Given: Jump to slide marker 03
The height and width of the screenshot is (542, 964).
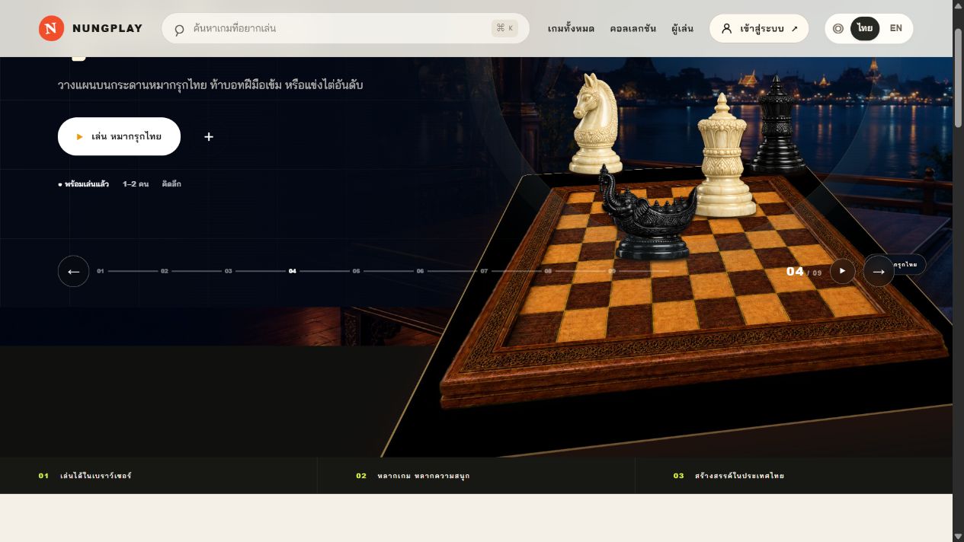Looking at the screenshot, I should pyautogui.click(x=228, y=271).
